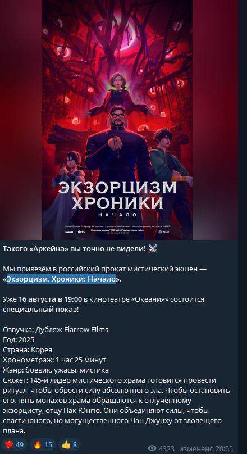The image size is (247, 454).
Task: Click the FINECUT logo on the poster
Action: [164, 232]
